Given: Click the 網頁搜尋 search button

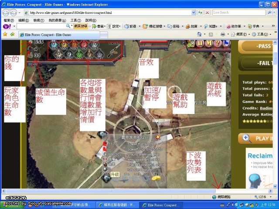Looking at the screenshot, I should point(81,26).
